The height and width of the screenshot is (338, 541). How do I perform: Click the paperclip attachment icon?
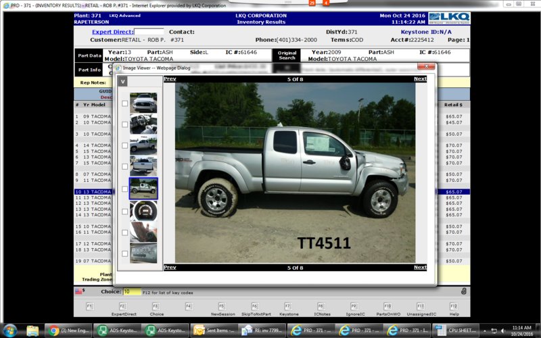point(464,291)
